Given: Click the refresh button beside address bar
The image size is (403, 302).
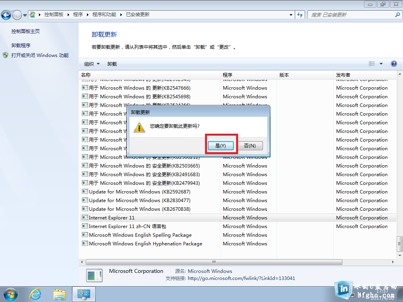Looking at the screenshot, I should coord(300,15).
